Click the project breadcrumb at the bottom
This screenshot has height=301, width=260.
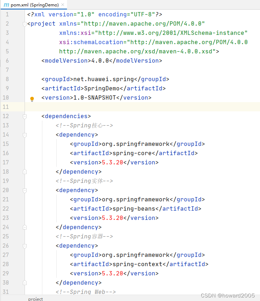point(36,299)
